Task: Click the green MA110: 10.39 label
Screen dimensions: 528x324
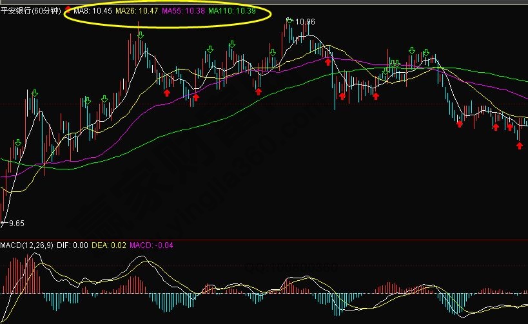Action: [232, 12]
